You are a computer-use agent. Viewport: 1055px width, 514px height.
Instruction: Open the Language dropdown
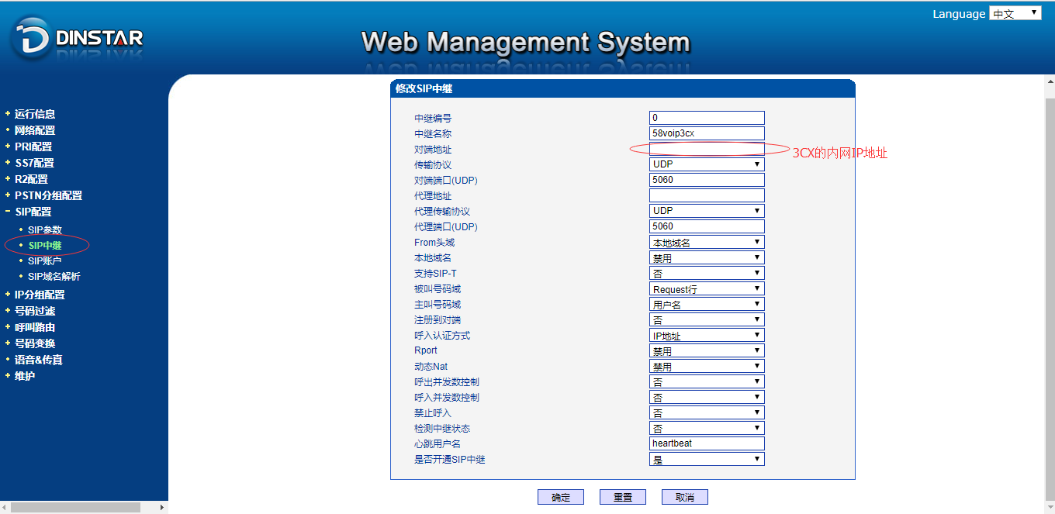[1015, 13]
